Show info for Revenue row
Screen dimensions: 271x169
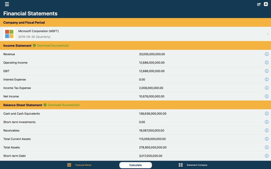[x=267, y=54]
